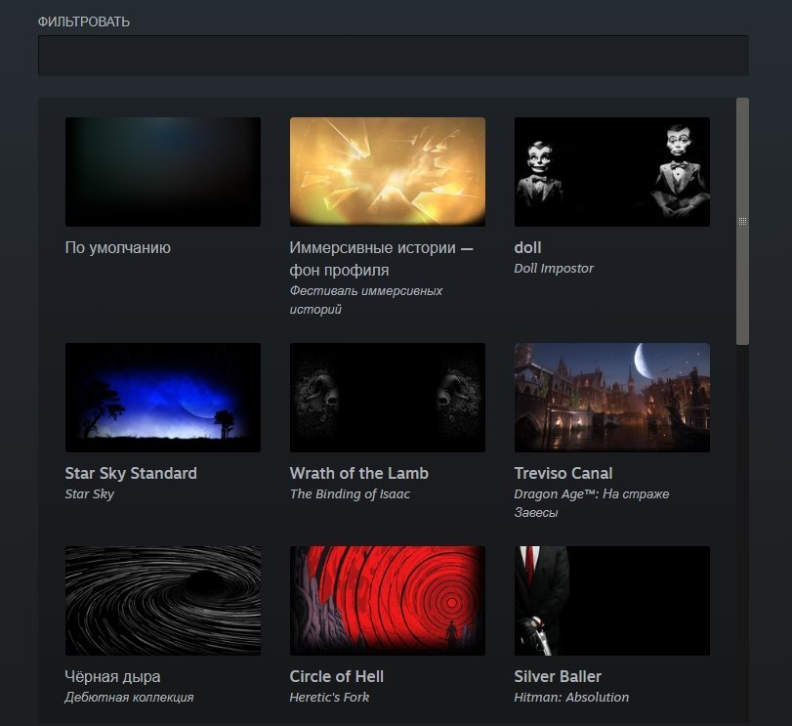
Task: Click the Treviso Canal title label
Action: pos(563,473)
